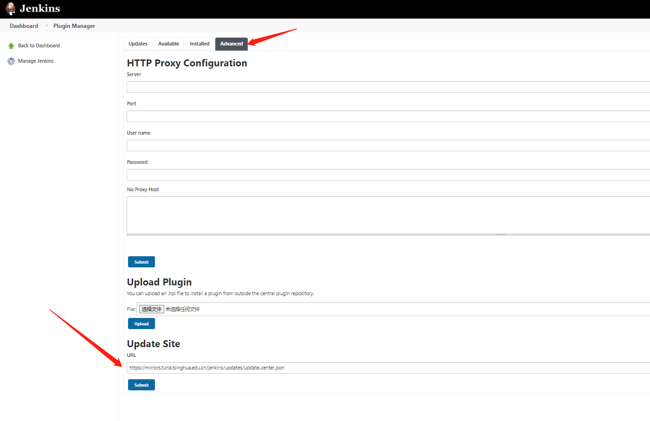Click the HTTP Proxy Configuration heading
Viewport: 650px width, 421px height.
tap(187, 63)
